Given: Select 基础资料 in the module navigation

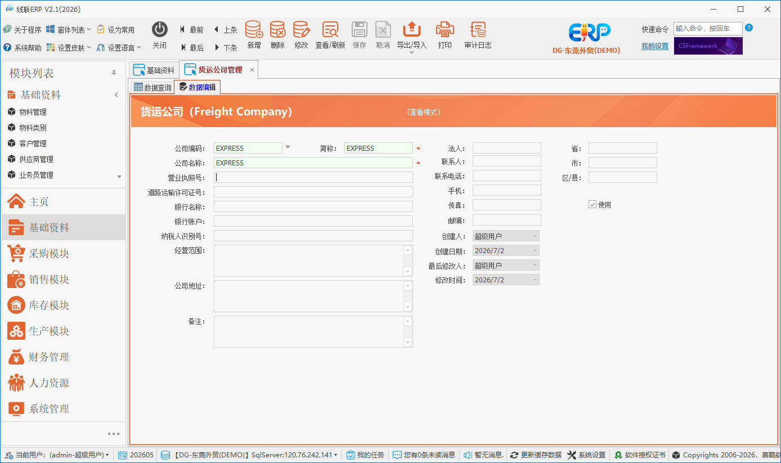Looking at the screenshot, I should [63, 228].
